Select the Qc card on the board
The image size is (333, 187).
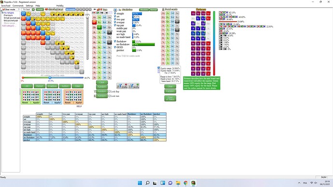click(x=99, y=27)
